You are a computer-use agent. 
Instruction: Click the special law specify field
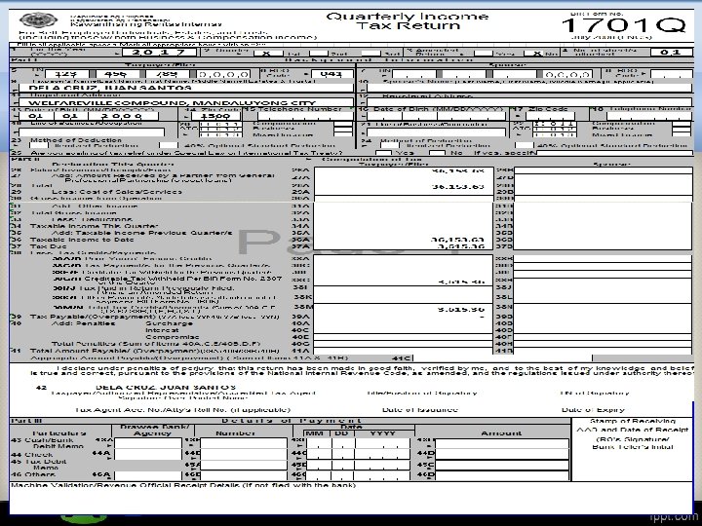pos(614,153)
